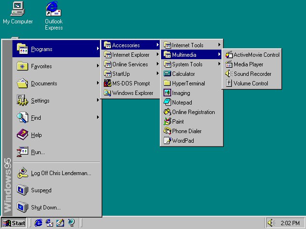The height and width of the screenshot is (229, 306).
Task: Expand the StartUp submenu arrow
Action: [157, 73]
